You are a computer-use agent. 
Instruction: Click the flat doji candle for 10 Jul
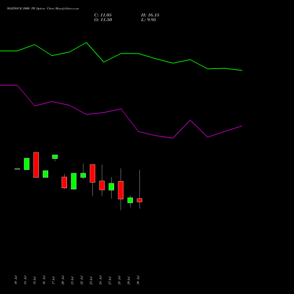(17, 169)
